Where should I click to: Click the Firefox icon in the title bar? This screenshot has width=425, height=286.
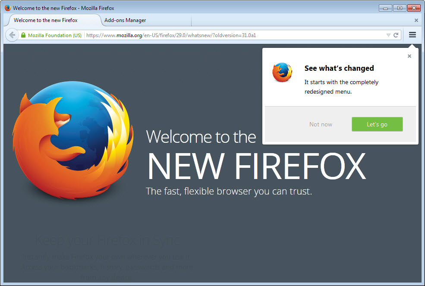(8, 8)
